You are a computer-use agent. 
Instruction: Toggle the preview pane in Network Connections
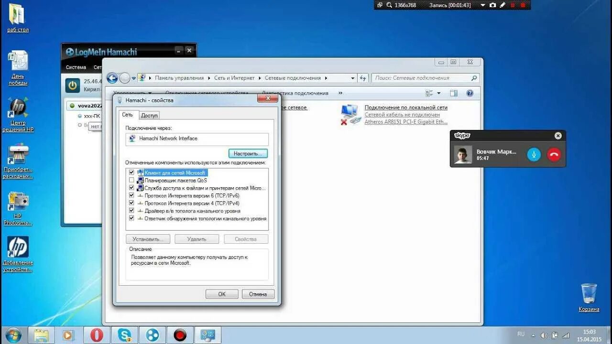(454, 93)
